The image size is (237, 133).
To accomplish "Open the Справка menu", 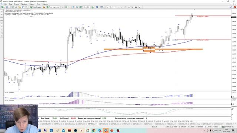I will point(45,4).
